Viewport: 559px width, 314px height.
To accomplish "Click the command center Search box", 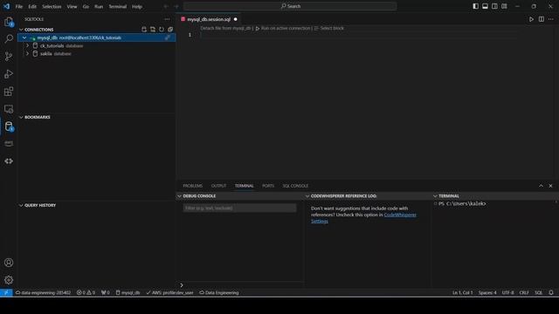I will click(x=290, y=6).
